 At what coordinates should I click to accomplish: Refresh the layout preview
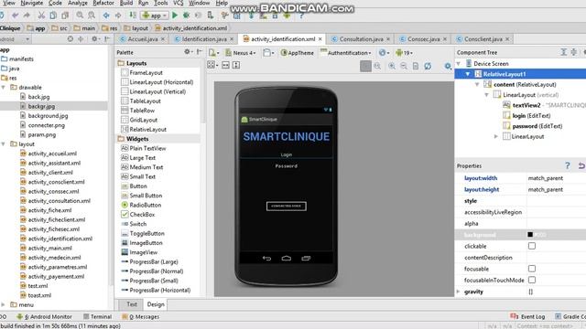(428, 66)
